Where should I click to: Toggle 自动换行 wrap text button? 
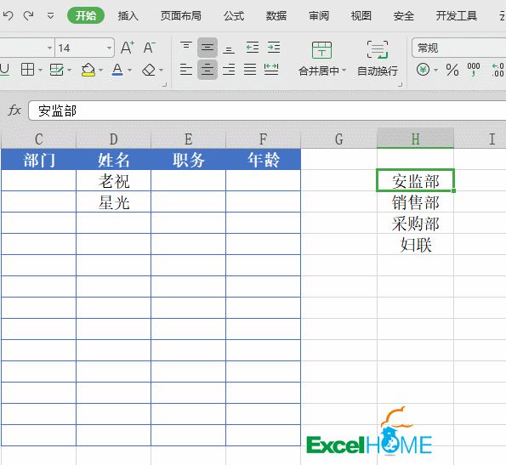(378, 58)
